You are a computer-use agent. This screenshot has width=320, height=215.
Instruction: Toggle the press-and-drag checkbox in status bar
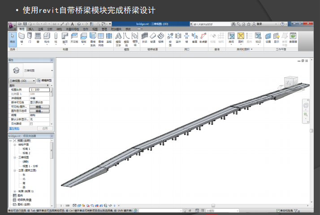[x=278, y=210]
